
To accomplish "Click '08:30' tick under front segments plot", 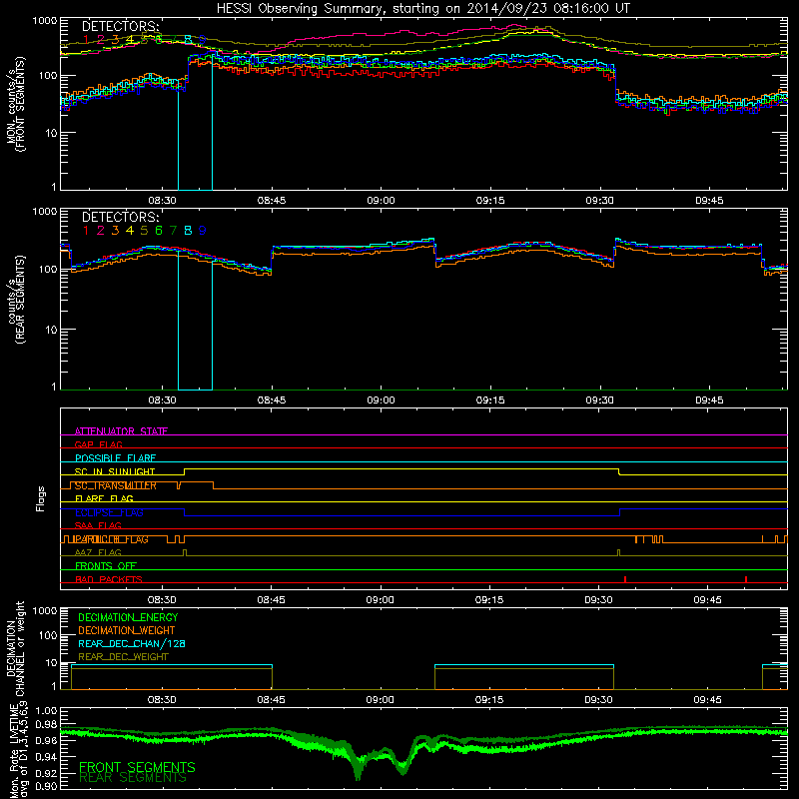I will click(x=162, y=201).
